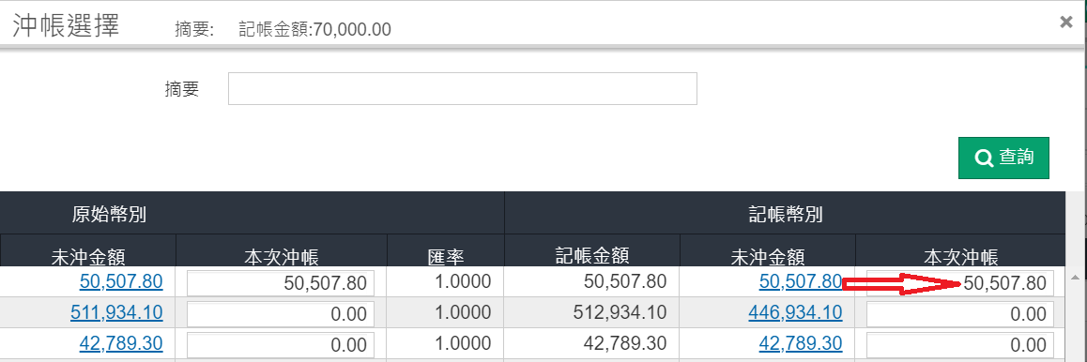Select 記帳幣別 本次沖帳 field in the last row
The image size is (1087, 362).
960,345
